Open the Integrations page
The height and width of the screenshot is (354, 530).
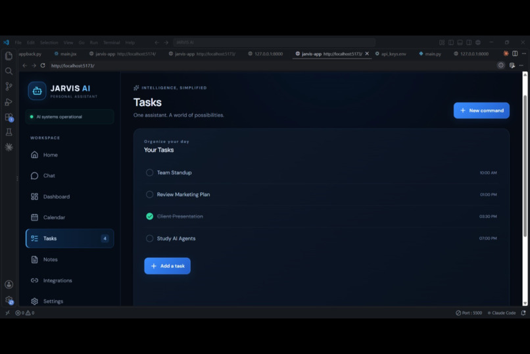click(70, 280)
